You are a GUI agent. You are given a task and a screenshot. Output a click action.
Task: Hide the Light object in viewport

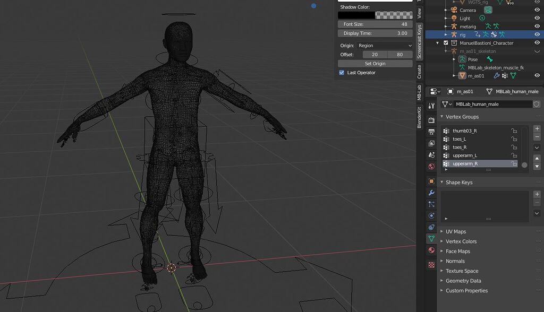(537, 18)
